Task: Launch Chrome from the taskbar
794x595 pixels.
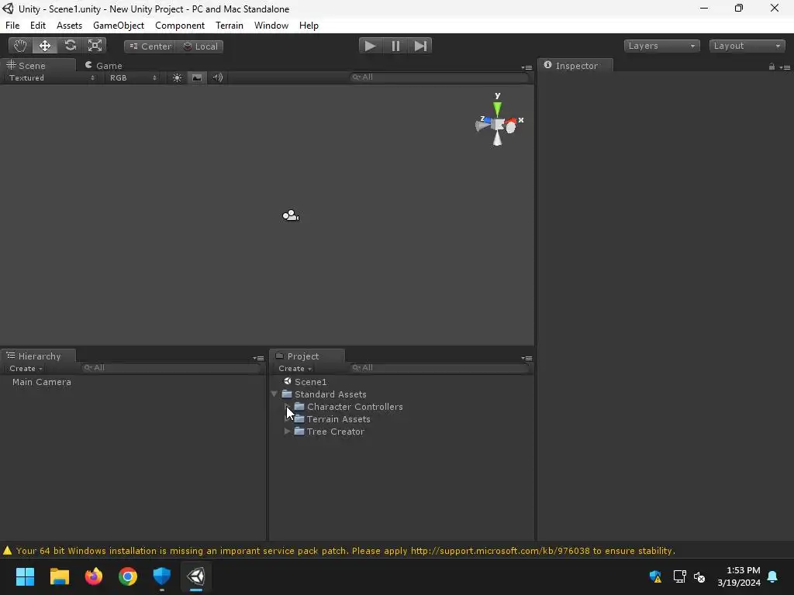Action: pos(128,576)
